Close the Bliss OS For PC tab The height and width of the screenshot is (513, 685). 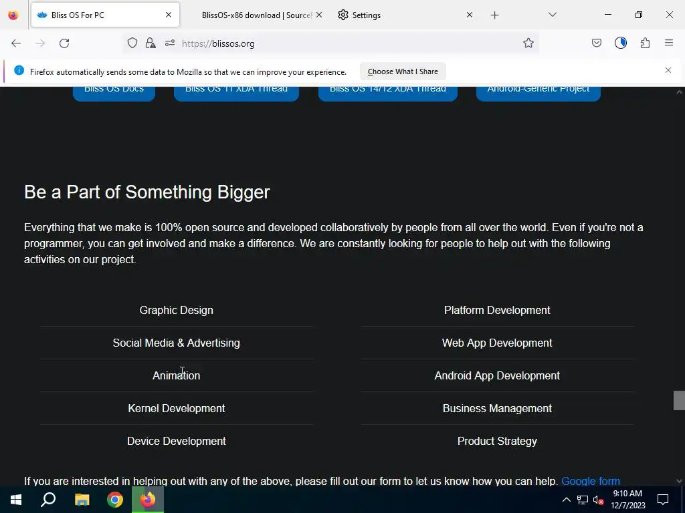(169, 15)
